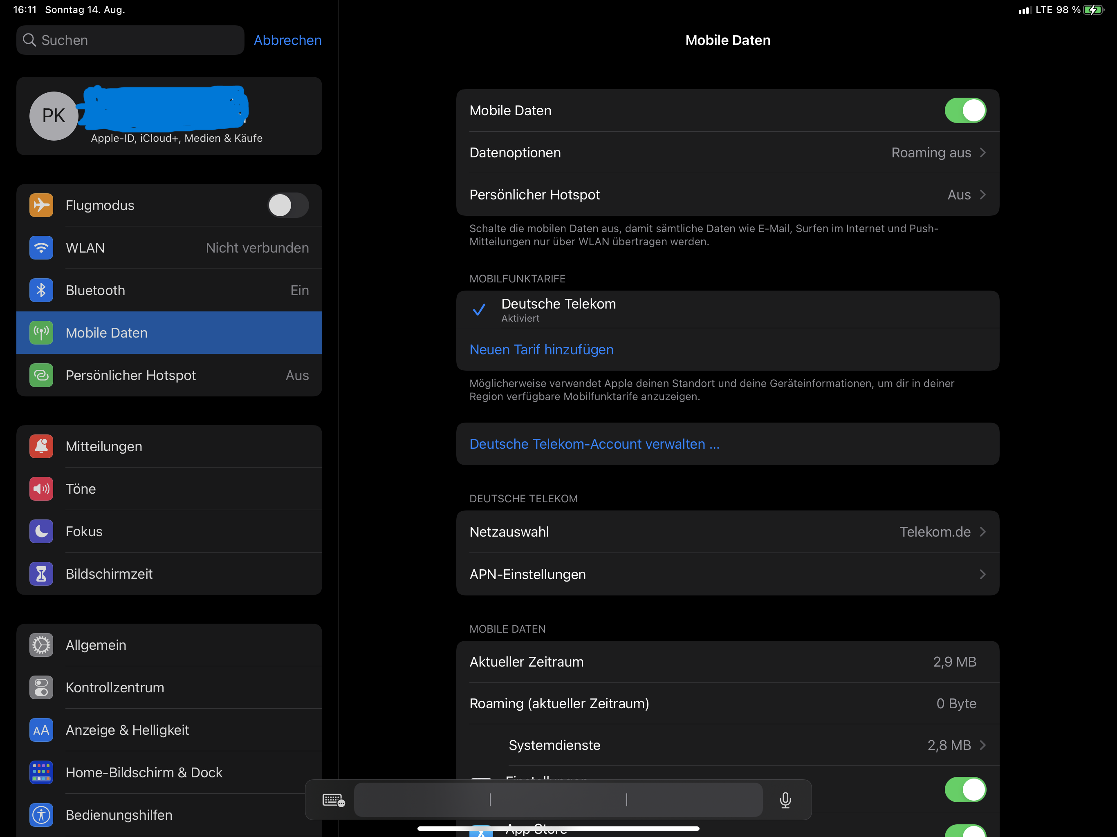Click the Suchen search field
1117x837 pixels.
[x=130, y=40]
